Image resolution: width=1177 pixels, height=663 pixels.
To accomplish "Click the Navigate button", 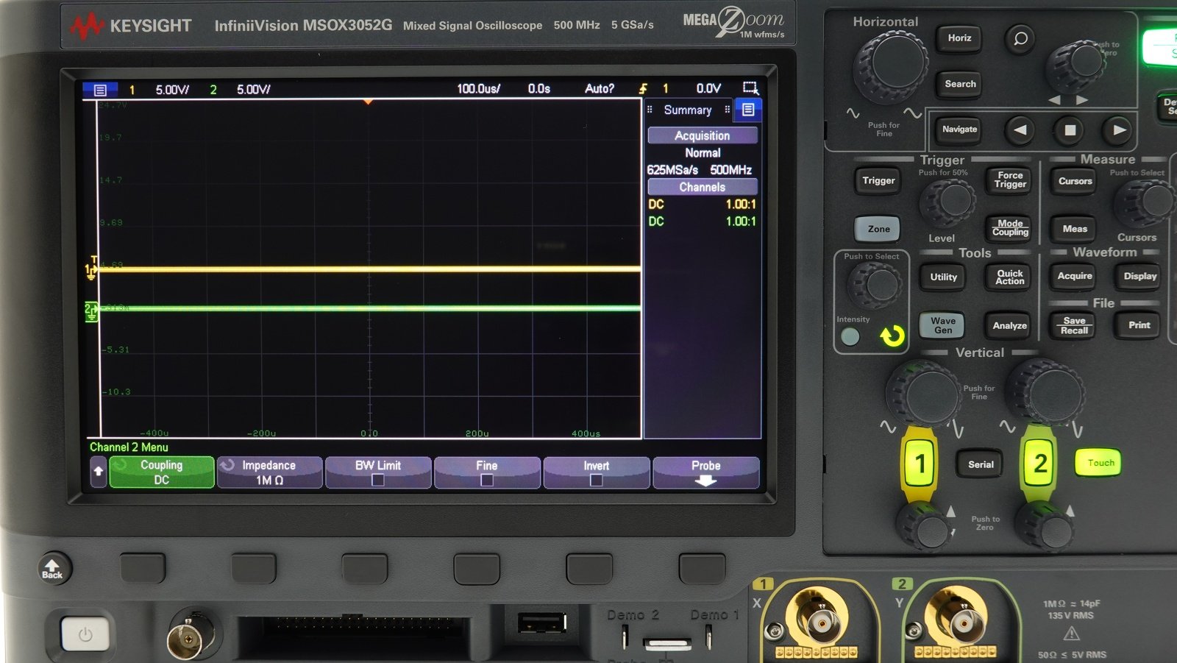I will tap(959, 130).
